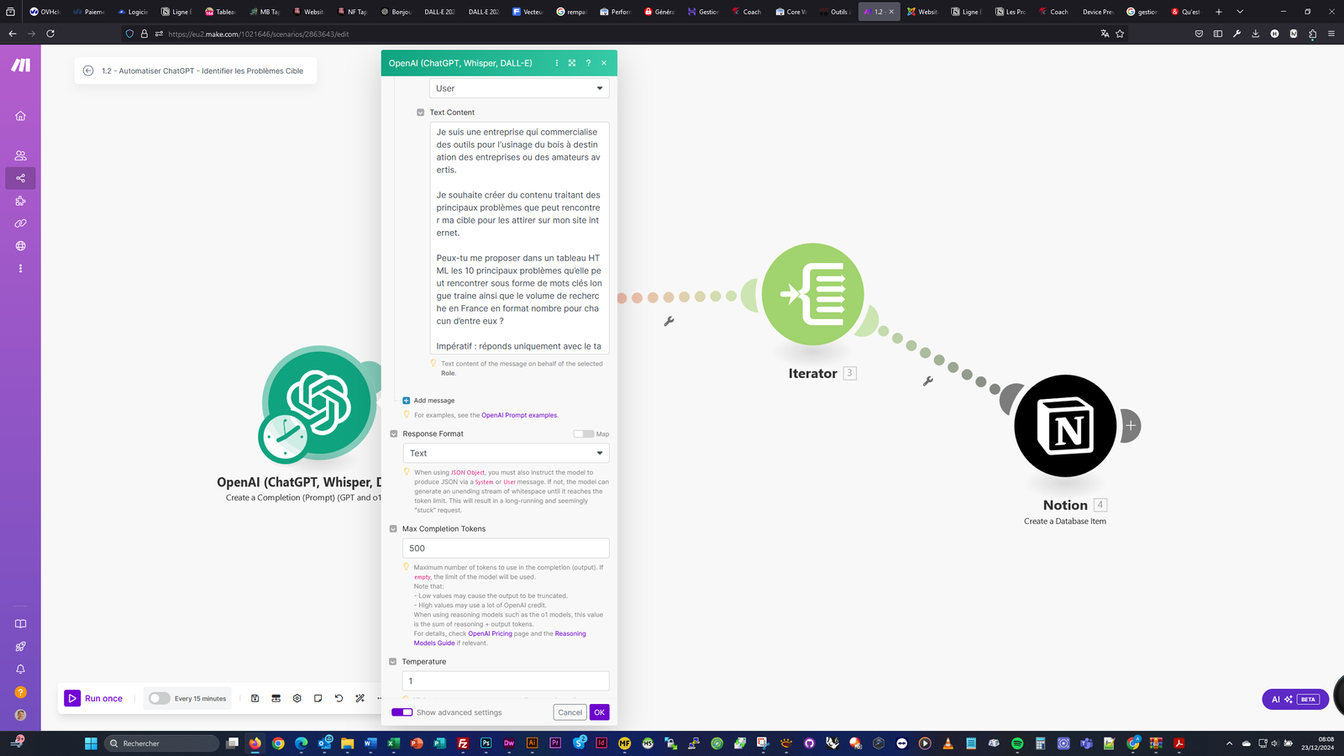This screenshot has height=756, width=1344.
Task: Select the Notion Create a Database Item module
Action: coord(1064,426)
